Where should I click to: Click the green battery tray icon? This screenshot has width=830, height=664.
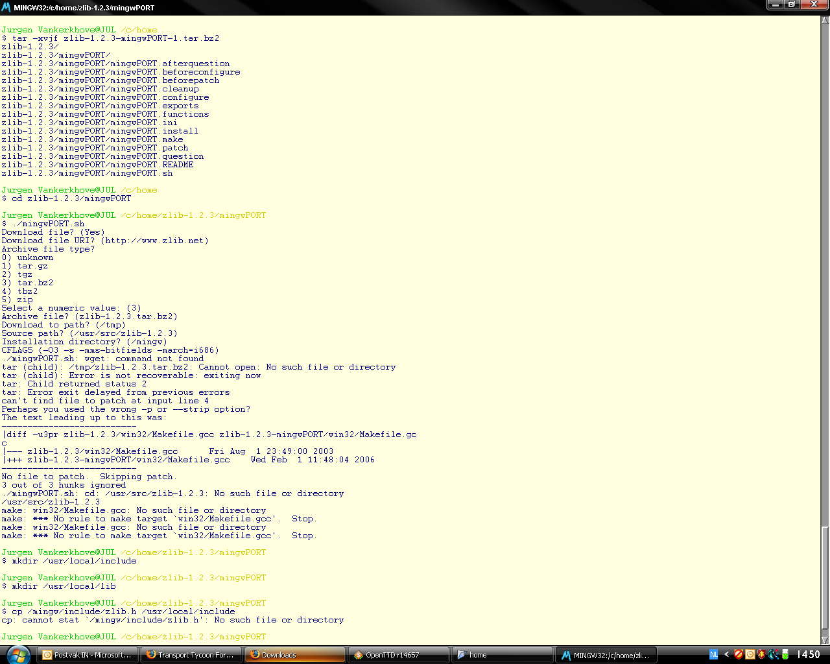(x=785, y=655)
